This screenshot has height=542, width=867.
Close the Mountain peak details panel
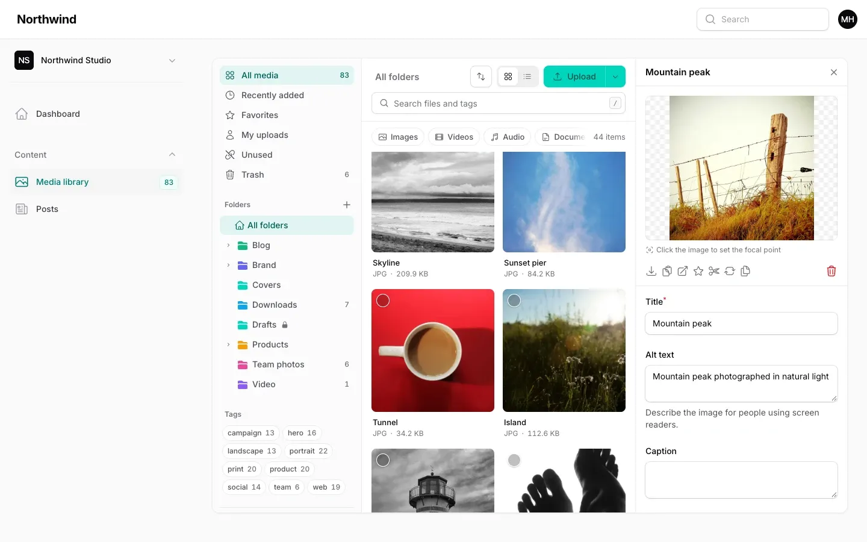click(x=834, y=72)
